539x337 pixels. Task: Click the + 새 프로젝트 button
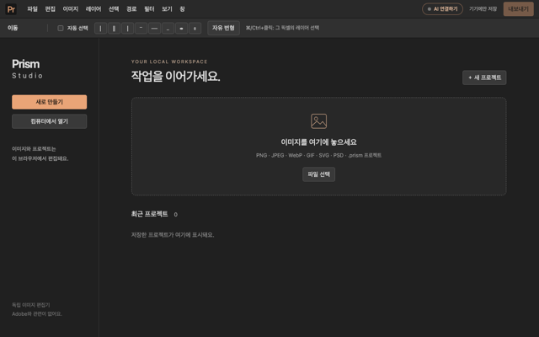pyautogui.click(x=484, y=78)
